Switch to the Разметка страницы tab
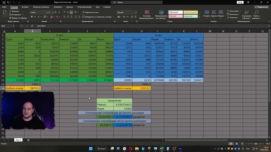Screen dimensions: 271x152 click(41, 7)
